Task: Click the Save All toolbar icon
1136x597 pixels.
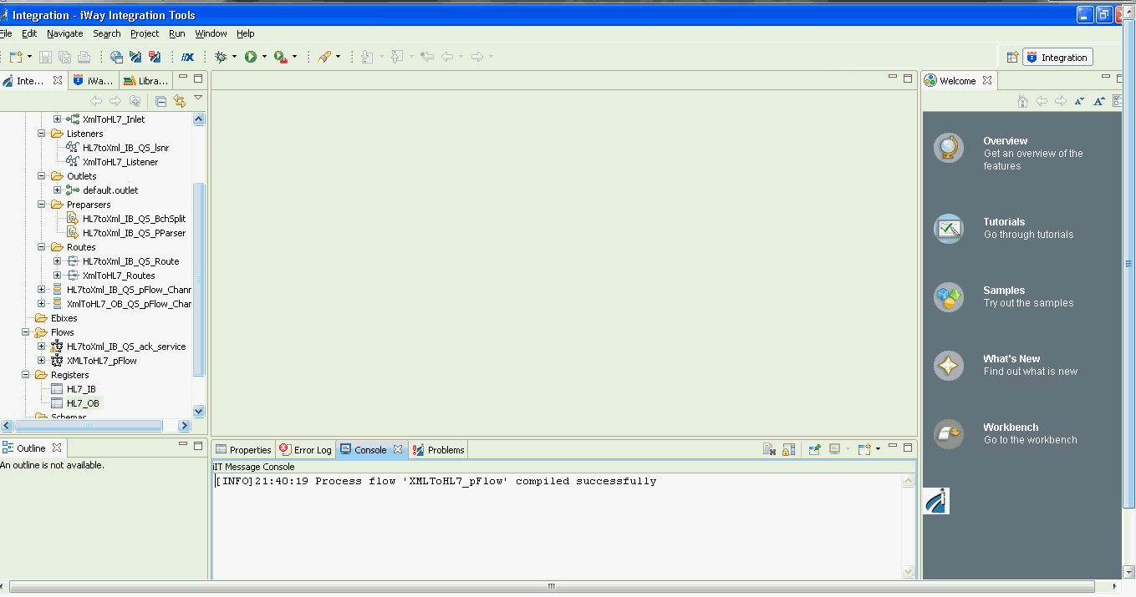Action: [x=64, y=57]
